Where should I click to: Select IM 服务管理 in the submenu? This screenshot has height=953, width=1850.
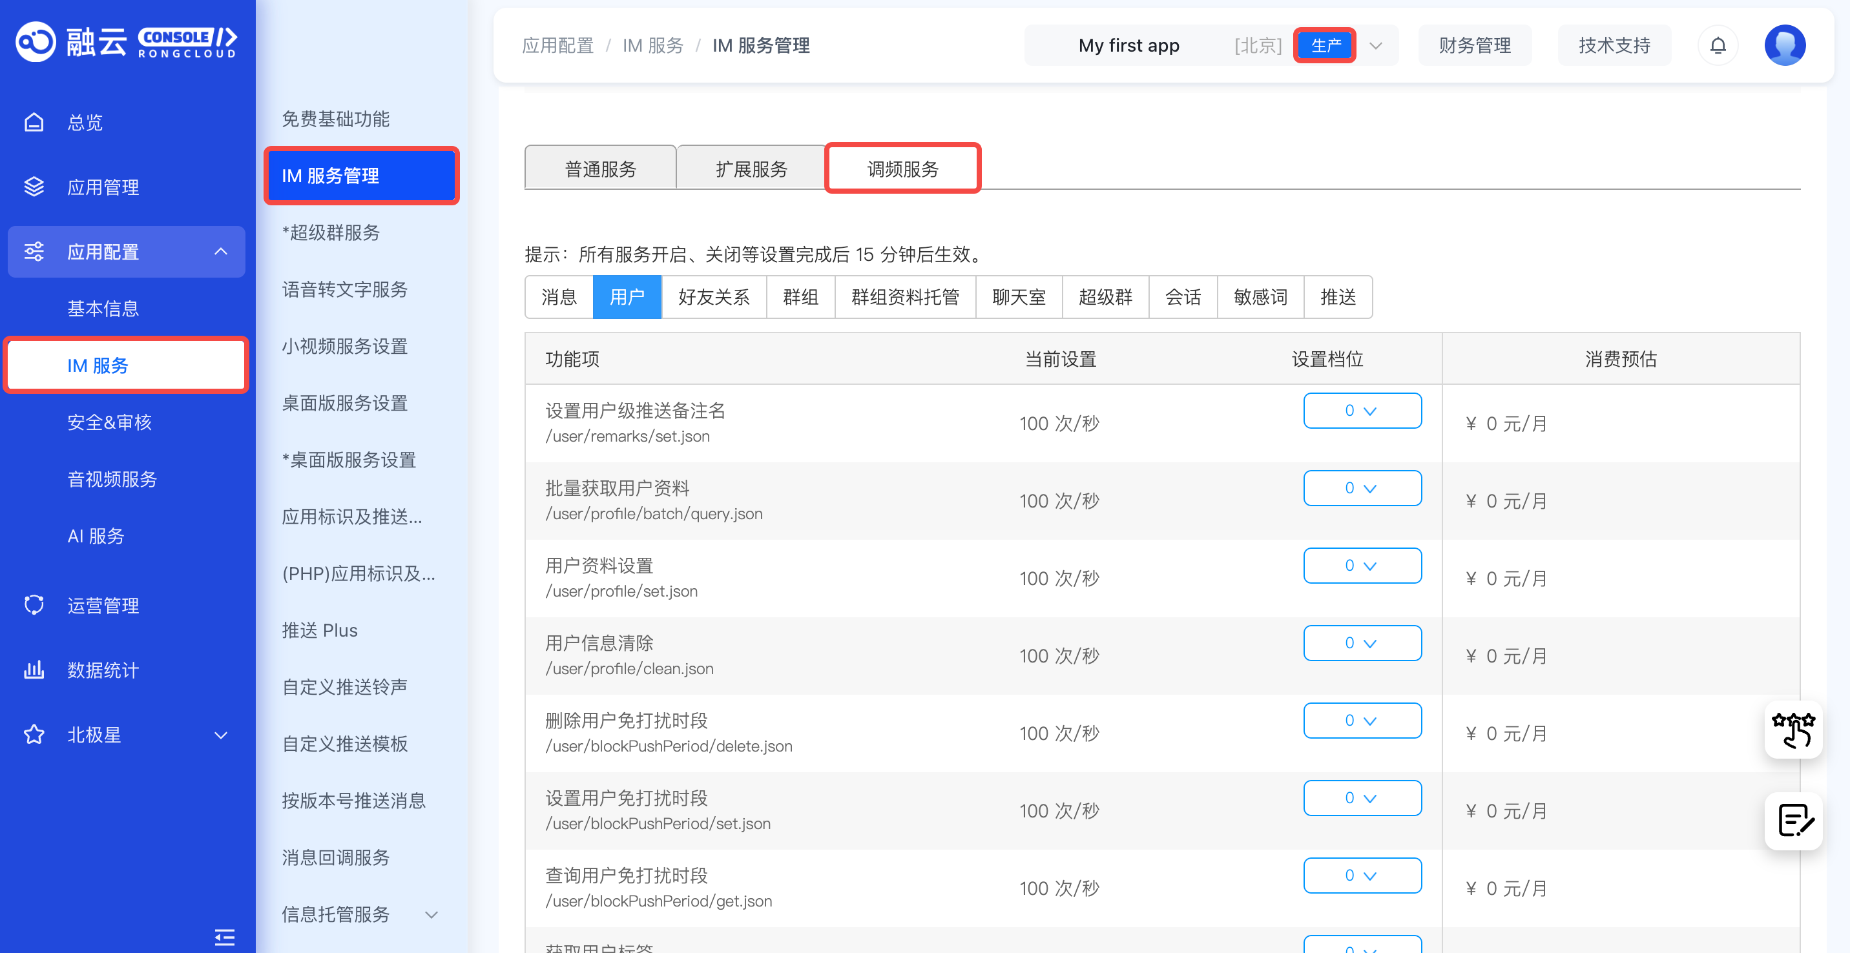pyautogui.click(x=362, y=176)
